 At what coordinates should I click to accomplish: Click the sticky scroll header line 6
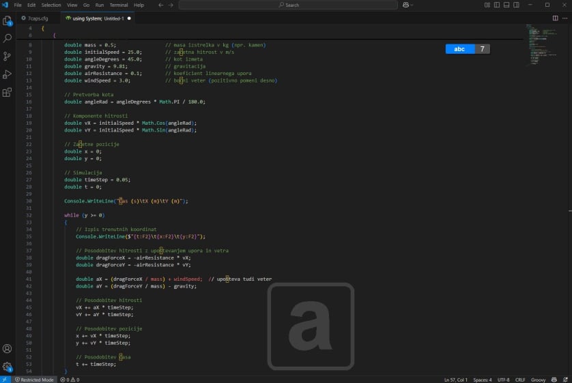coord(270,35)
